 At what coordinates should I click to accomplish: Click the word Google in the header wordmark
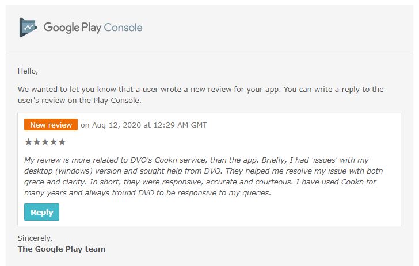click(62, 28)
